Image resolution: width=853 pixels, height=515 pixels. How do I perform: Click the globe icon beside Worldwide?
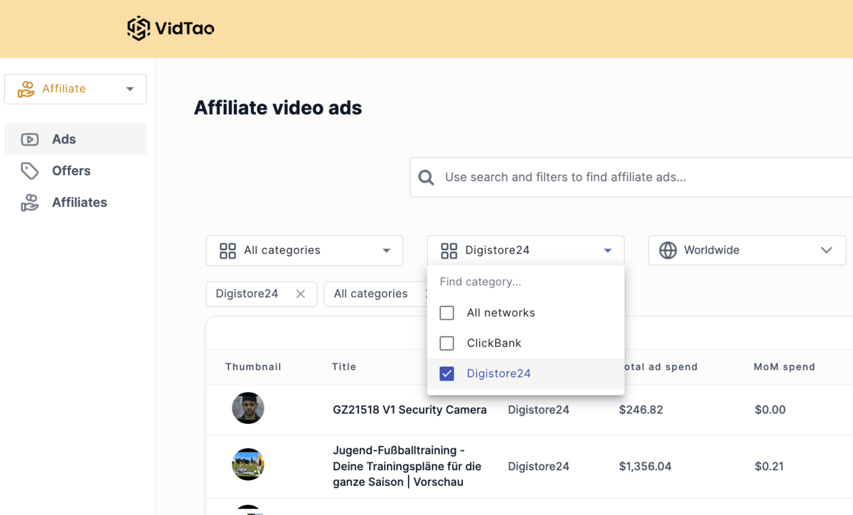[x=668, y=251]
